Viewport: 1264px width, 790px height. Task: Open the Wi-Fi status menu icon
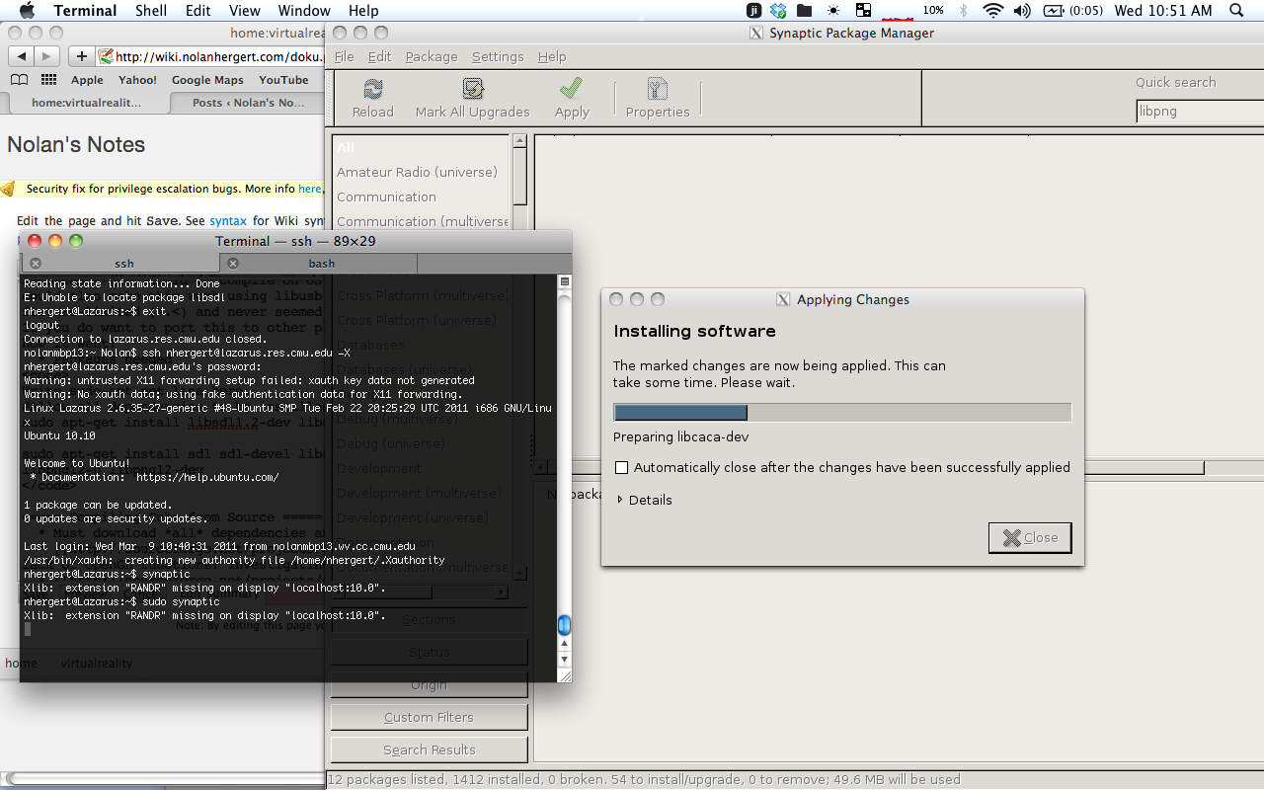point(992,10)
